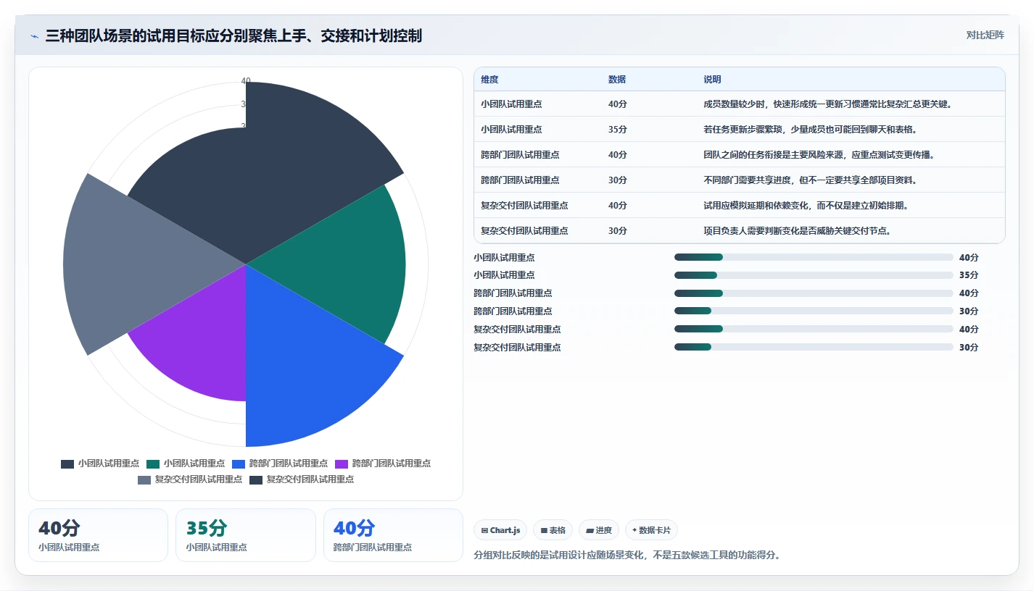1034x591 pixels.
Task: Click the footnote starting with 分组对比反映的是
Action: pyautogui.click(x=626, y=556)
